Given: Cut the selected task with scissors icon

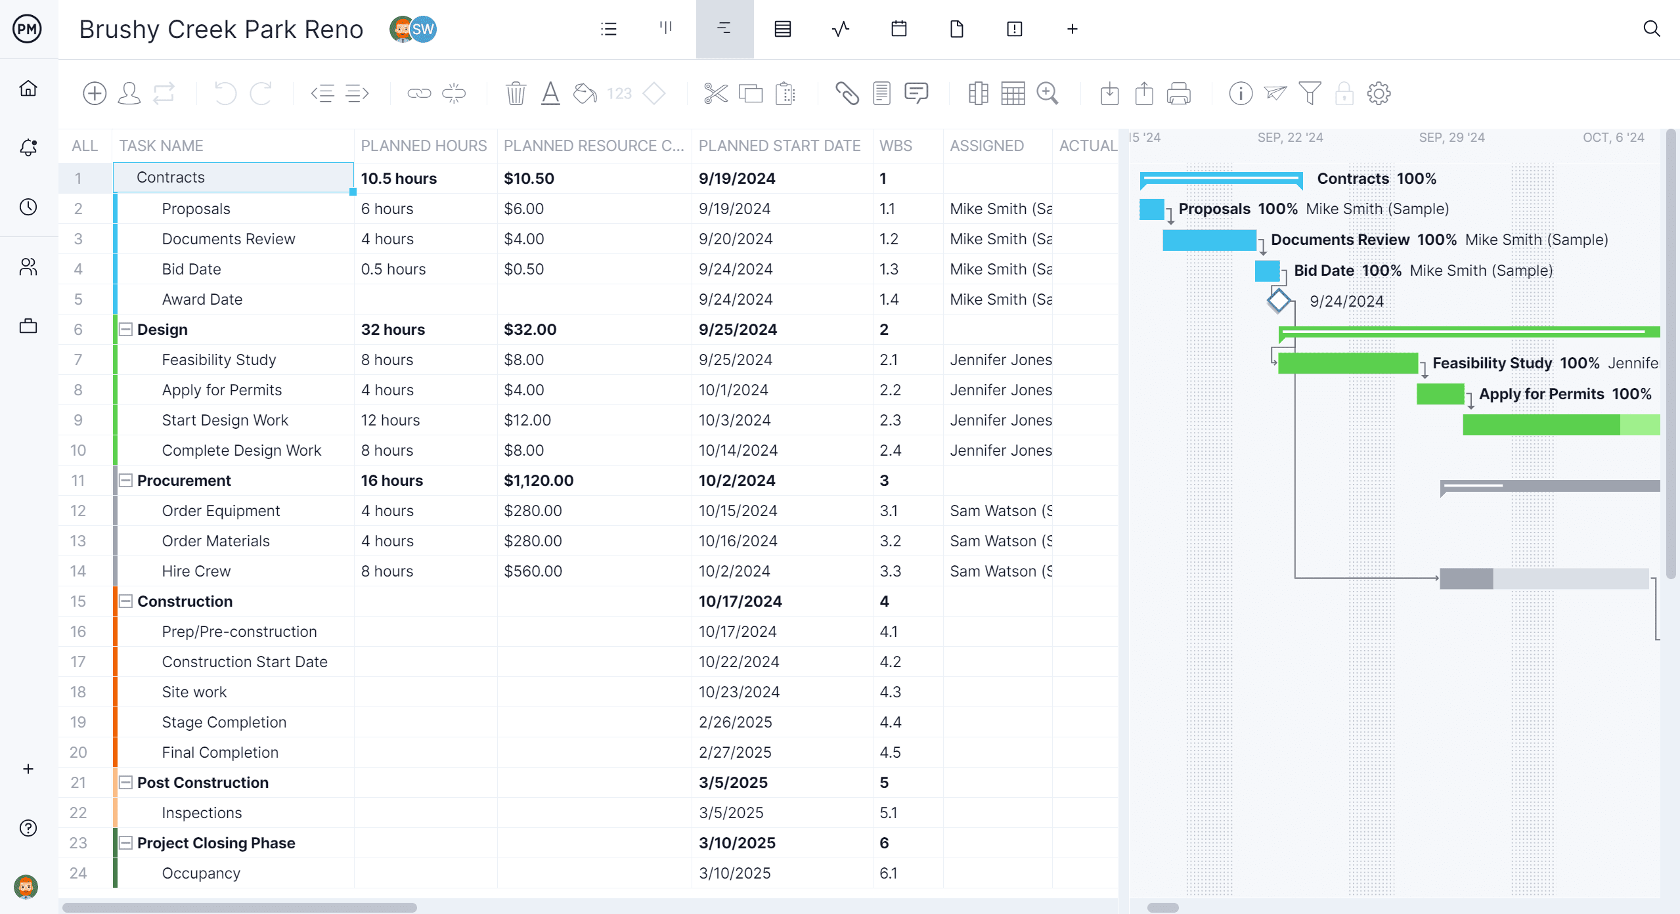Looking at the screenshot, I should coord(715,93).
